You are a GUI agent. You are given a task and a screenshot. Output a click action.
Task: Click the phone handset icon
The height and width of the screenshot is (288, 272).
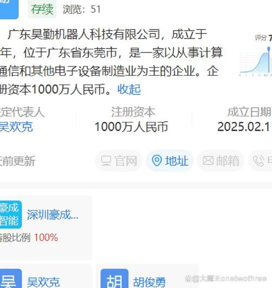tap(258, 161)
